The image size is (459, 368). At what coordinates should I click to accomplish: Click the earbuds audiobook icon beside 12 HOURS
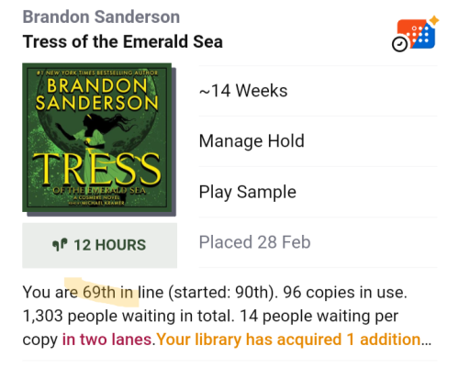click(x=60, y=245)
